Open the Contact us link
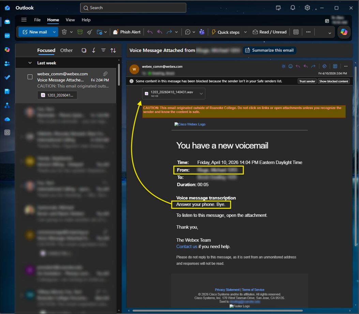The height and width of the screenshot is (314, 359). pos(186,246)
